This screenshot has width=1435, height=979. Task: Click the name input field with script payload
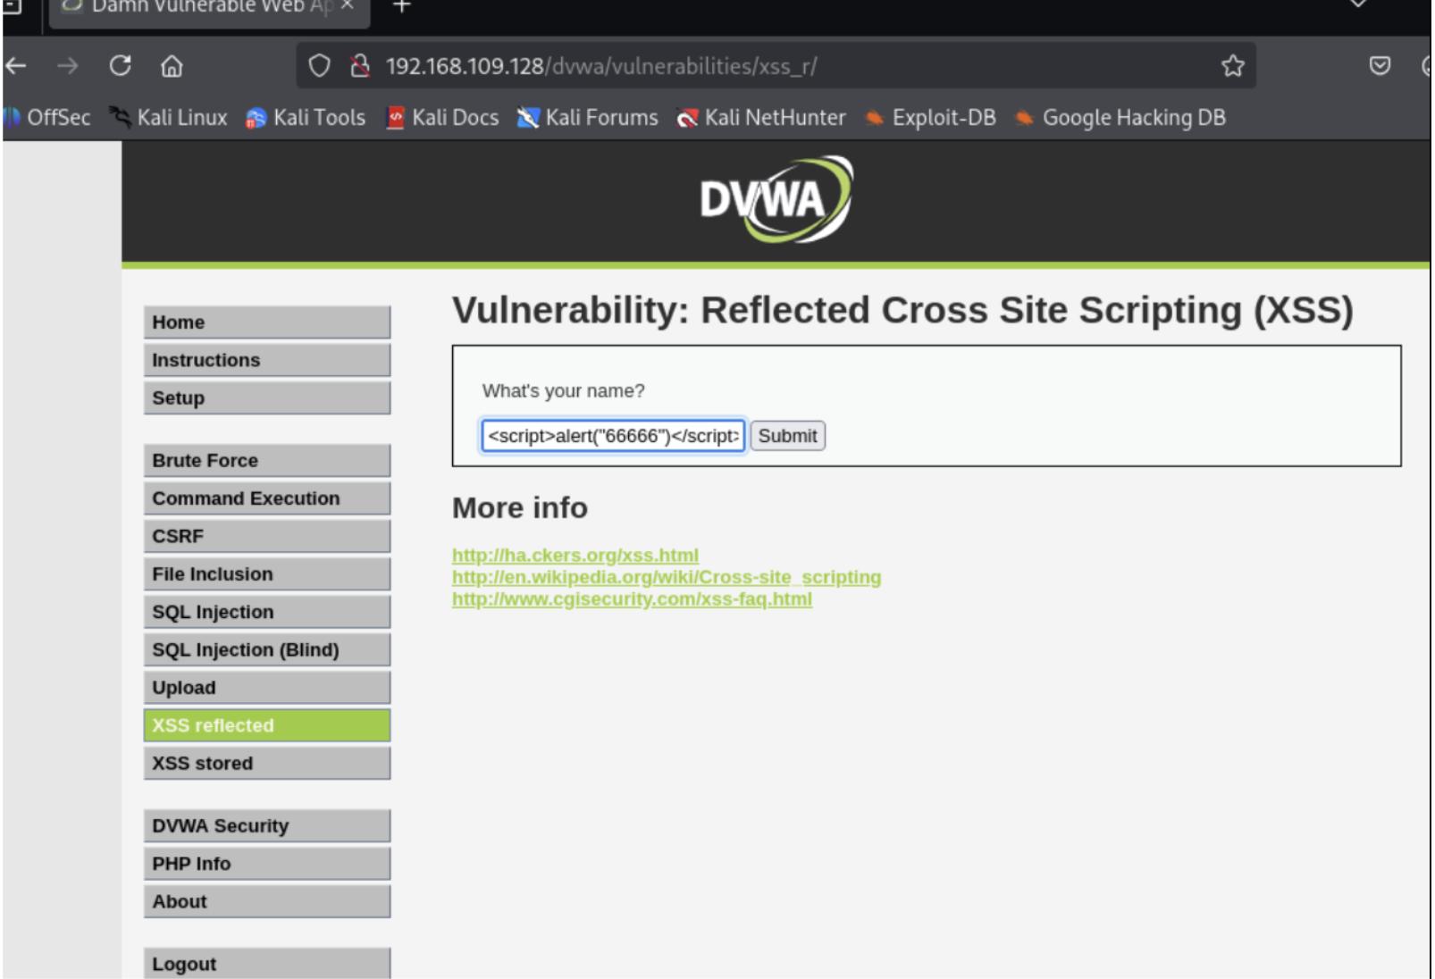(613, 436)
